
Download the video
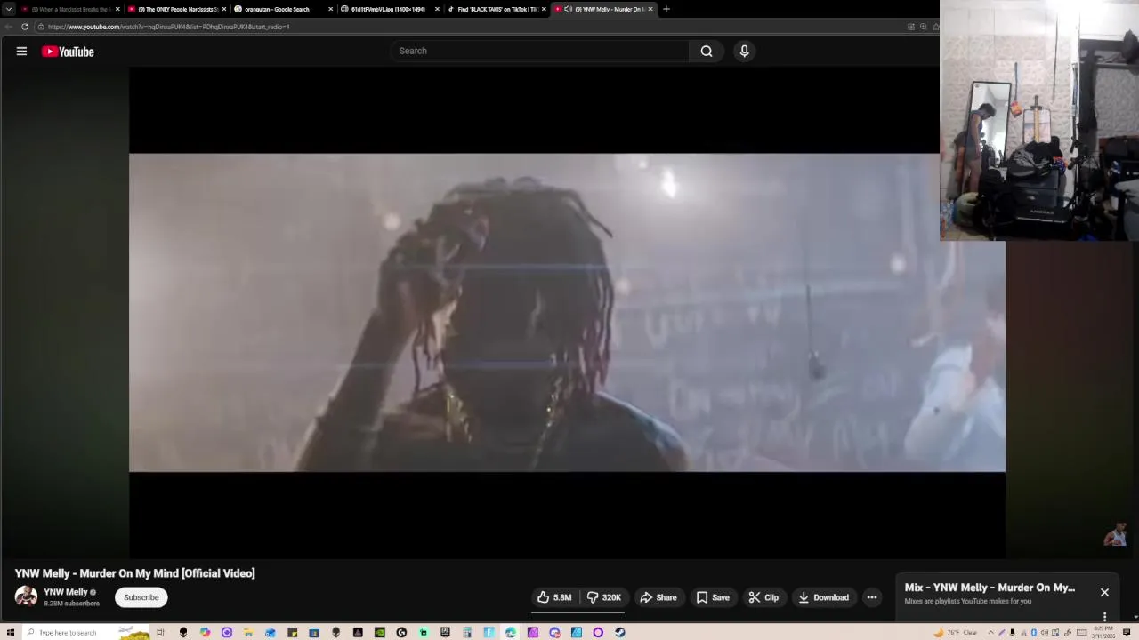pyautogui.click(x=823, y=597)
